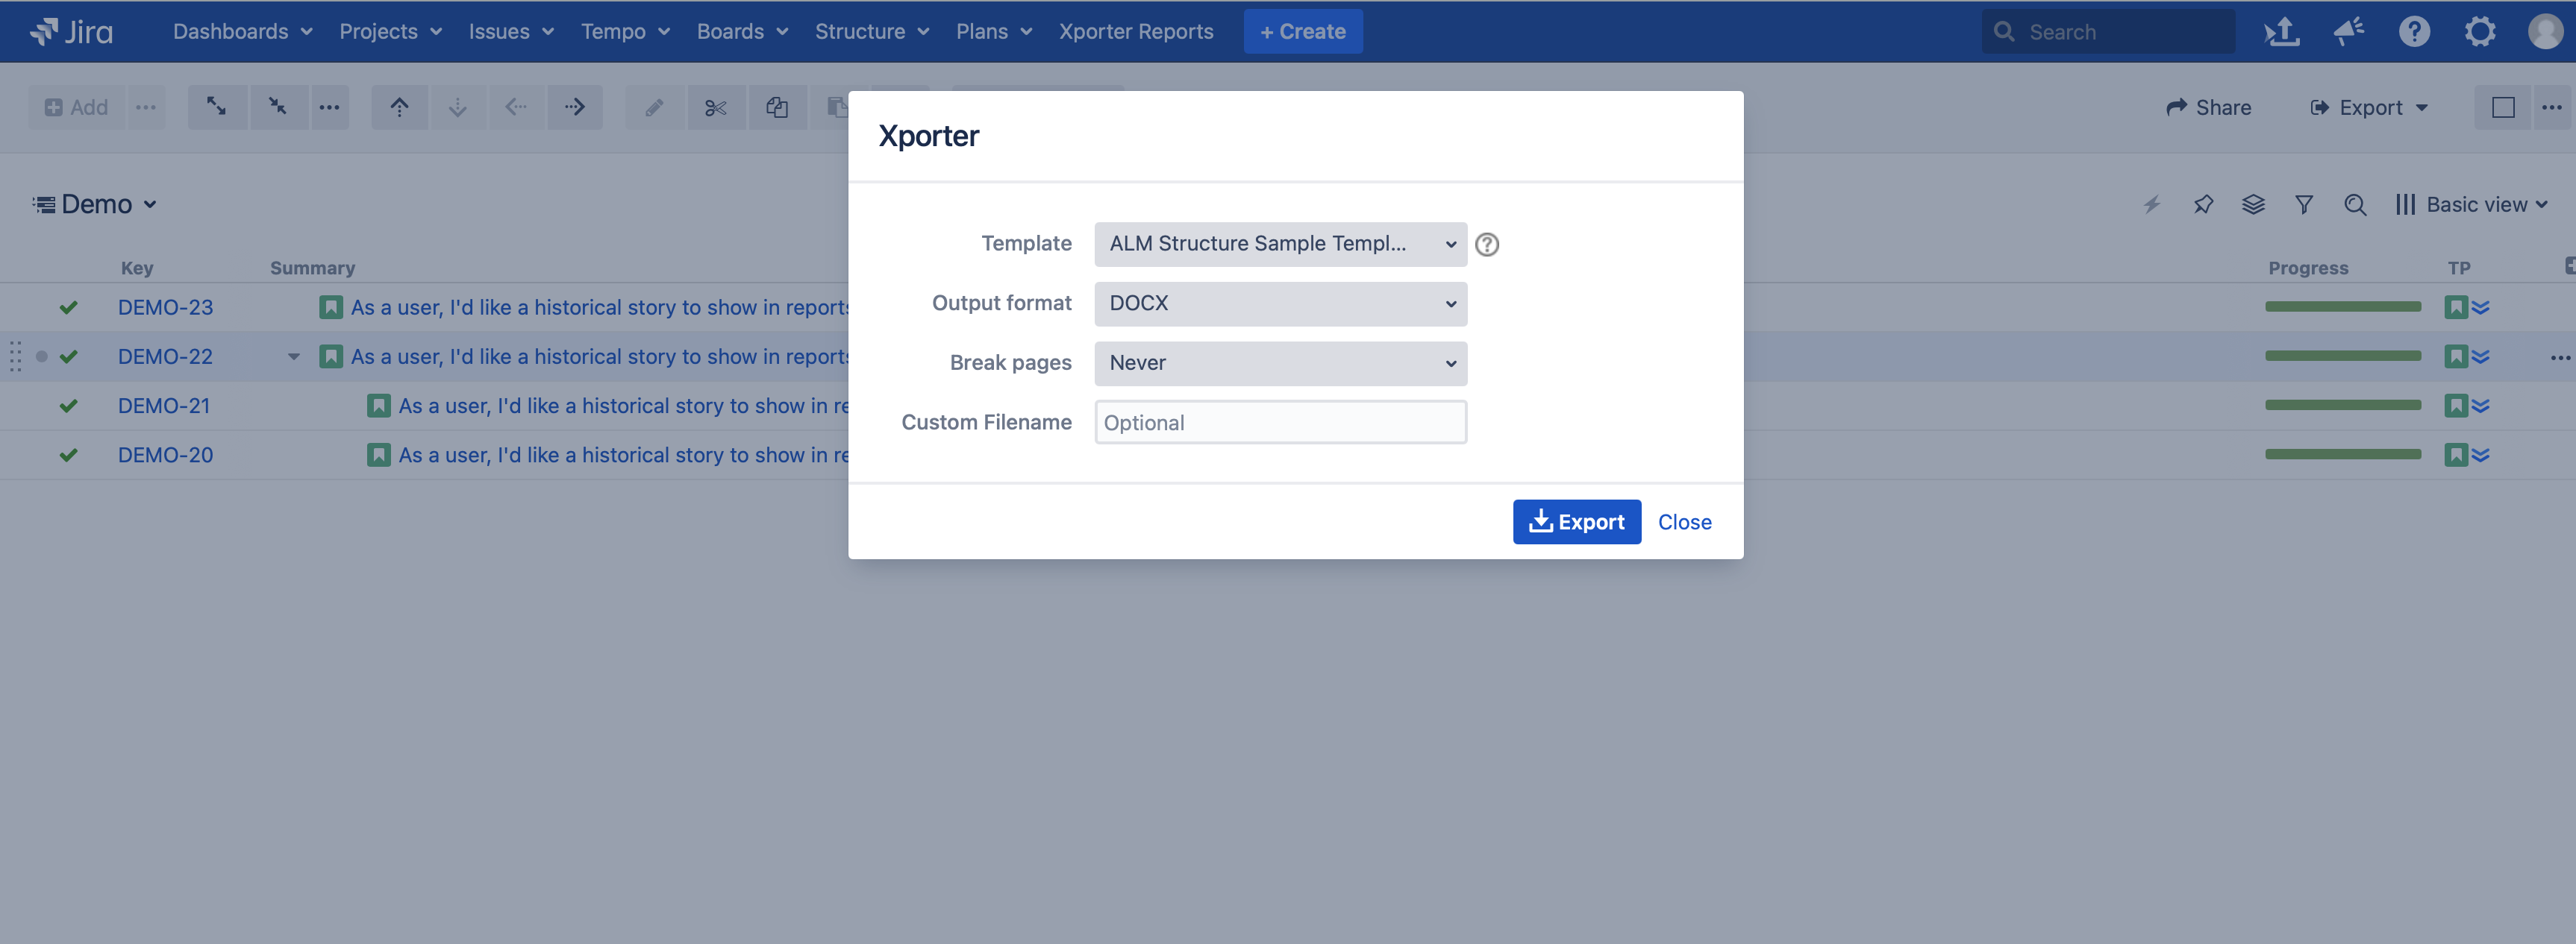Click the scissors cut icon
Viewport: 2576px width, 944px height.
click(x=715, y=108)
